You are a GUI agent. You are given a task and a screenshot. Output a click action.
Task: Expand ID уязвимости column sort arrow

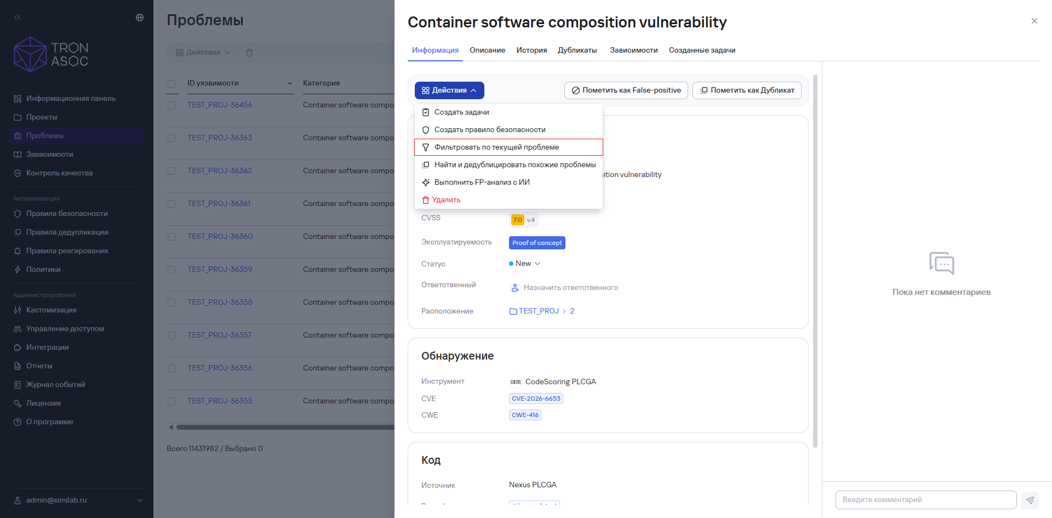[x=290, y=83]
